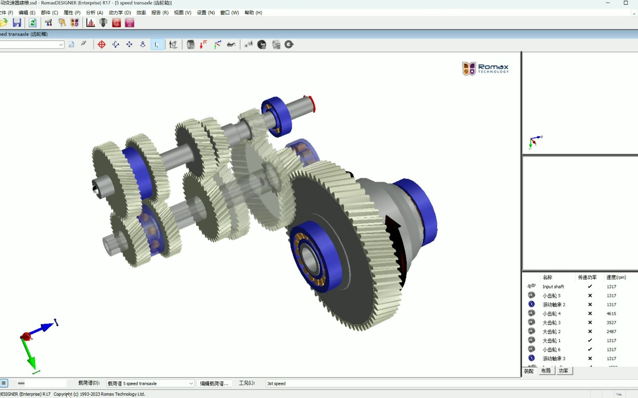
Task: Click the gold keys icon in toolbar
Action: click(x=62, y=23)
